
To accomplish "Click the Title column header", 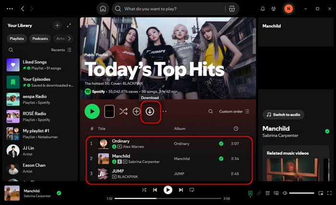I will pos(101,129).
